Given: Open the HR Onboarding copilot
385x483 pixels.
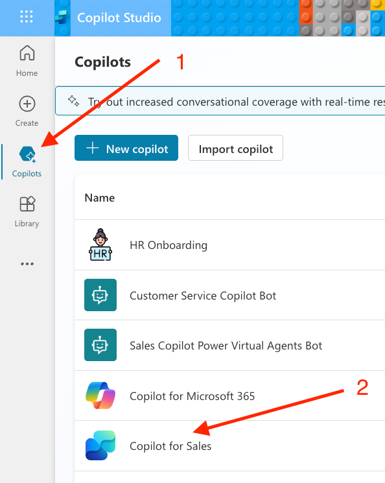Looking at the screenshot, I should (x=169, y=245).
